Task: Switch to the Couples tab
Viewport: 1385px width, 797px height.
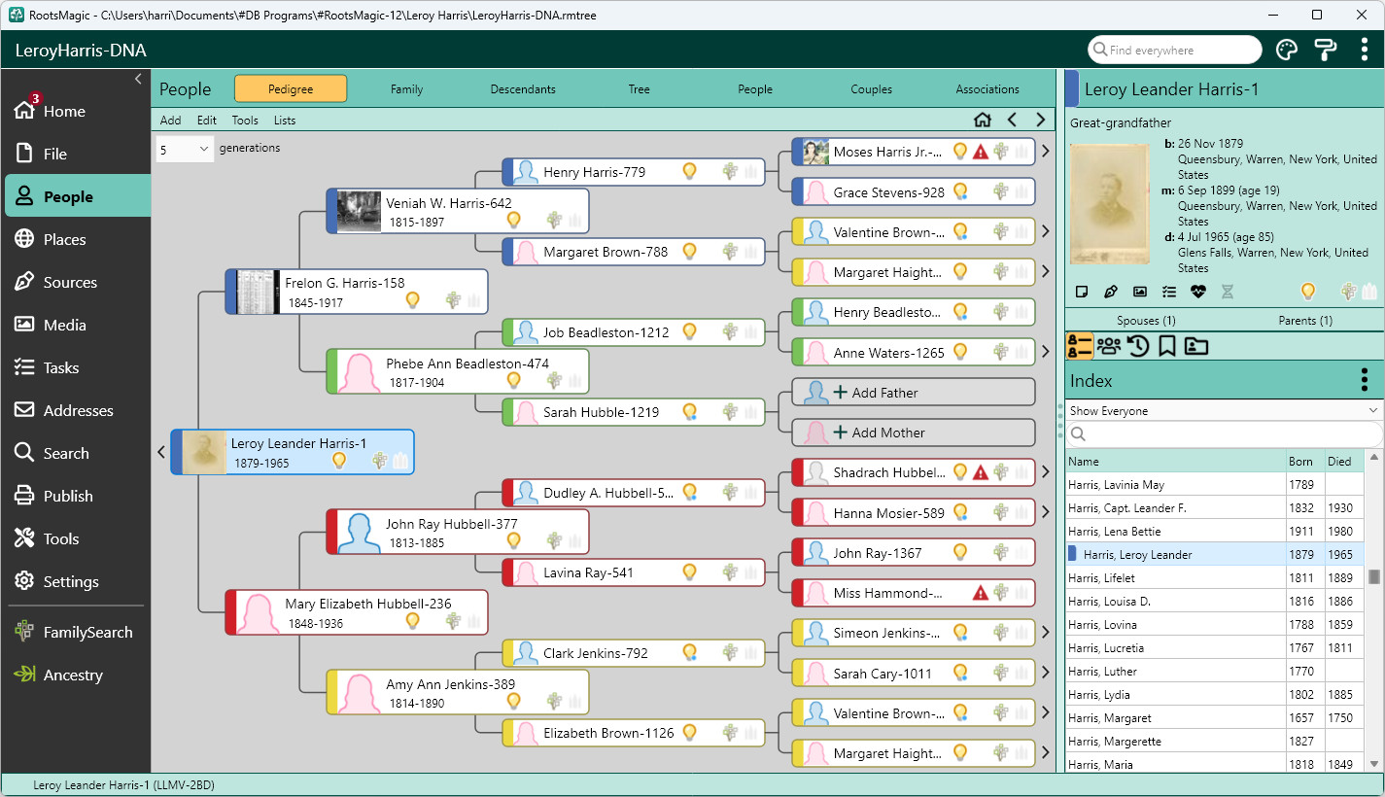Action: (871, 89)
